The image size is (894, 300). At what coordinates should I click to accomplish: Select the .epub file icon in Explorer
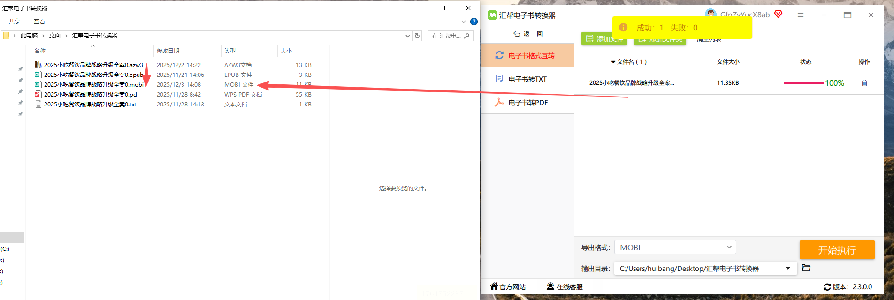[x=38, y=75]
